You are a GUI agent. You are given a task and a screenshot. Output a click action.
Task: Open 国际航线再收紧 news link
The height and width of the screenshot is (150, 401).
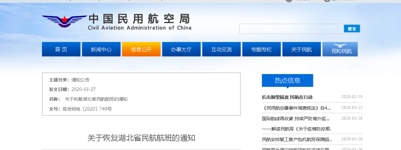[296, 119]
